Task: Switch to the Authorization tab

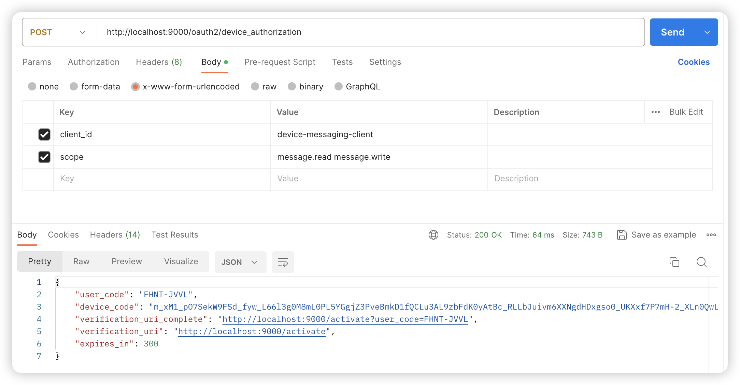Action: pyautogui.click(x=94, y=62)
